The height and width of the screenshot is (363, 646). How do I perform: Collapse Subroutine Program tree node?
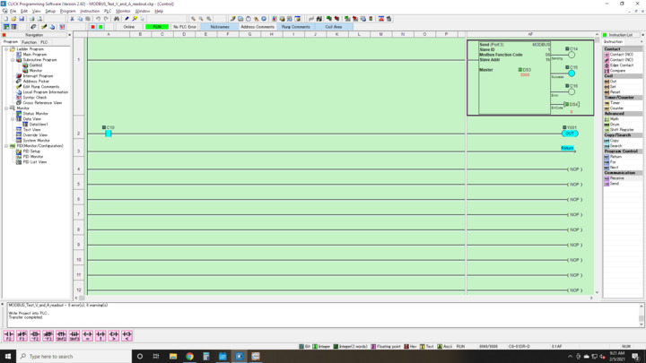tap(13, 60)
